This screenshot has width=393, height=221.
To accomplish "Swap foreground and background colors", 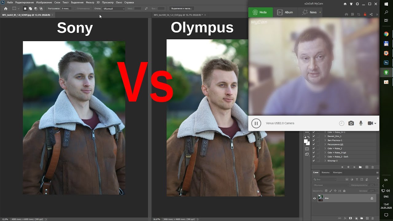I will pos(309,137).
